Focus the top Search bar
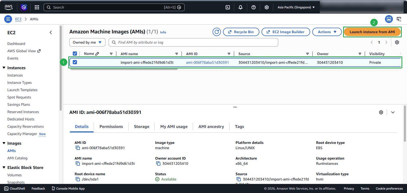Image resolution: width=407 pixels, height=193 pixels. [x=114, y=7]
